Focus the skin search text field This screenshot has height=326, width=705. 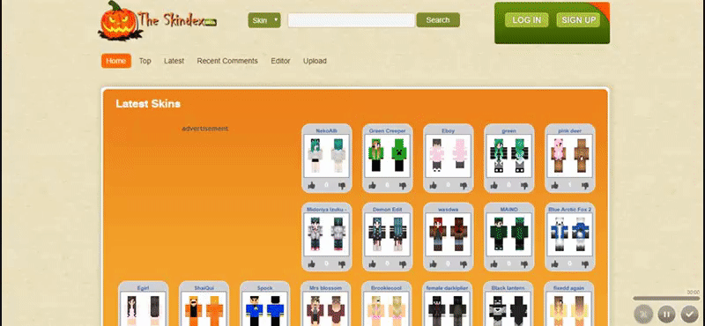351,20
